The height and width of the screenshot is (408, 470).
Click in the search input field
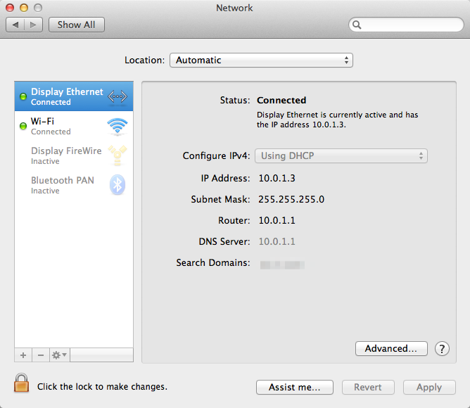pyautogui.click(x=406, y=25)
